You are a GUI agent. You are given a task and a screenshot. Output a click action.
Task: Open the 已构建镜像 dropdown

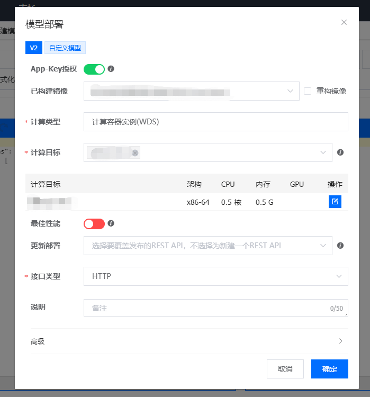tap(192, 91)
